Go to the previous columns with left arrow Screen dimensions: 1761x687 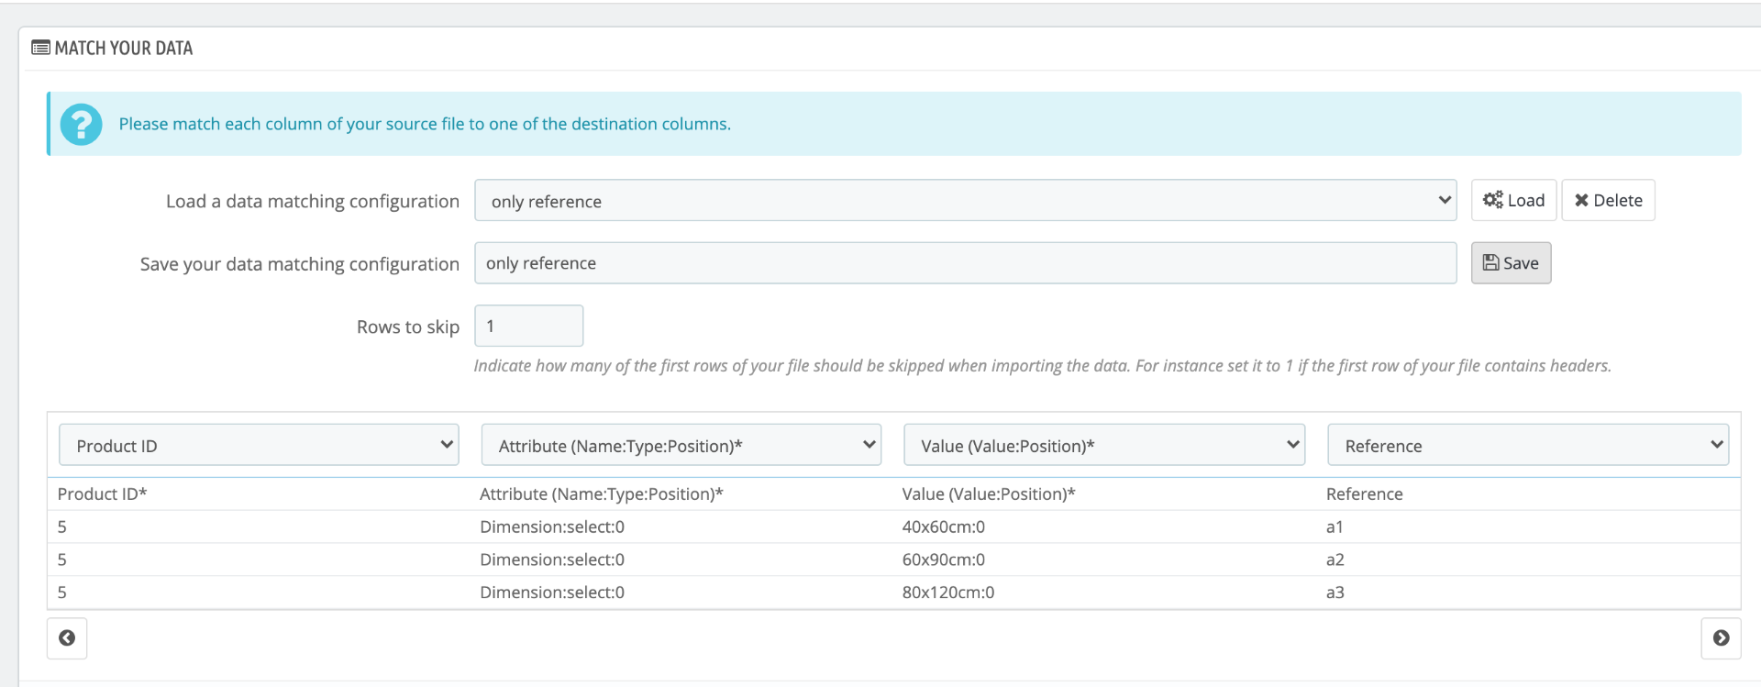click(x=67, y=638)
